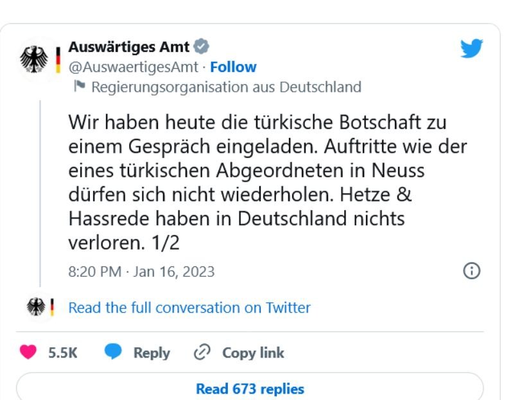Open the 8:20 PM Jan 16, 2023 timestamp
Screen dimensions: 506x400
[x=141, y=272]
